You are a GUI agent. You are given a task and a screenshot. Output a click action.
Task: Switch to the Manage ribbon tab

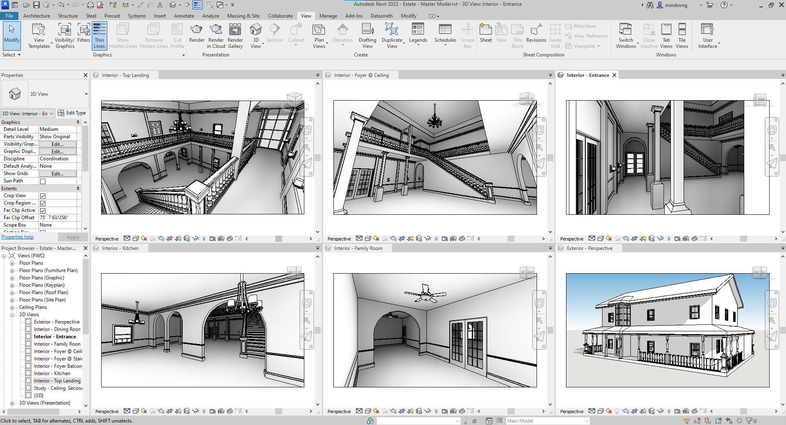pyautogui.click(x=328, y=16)
